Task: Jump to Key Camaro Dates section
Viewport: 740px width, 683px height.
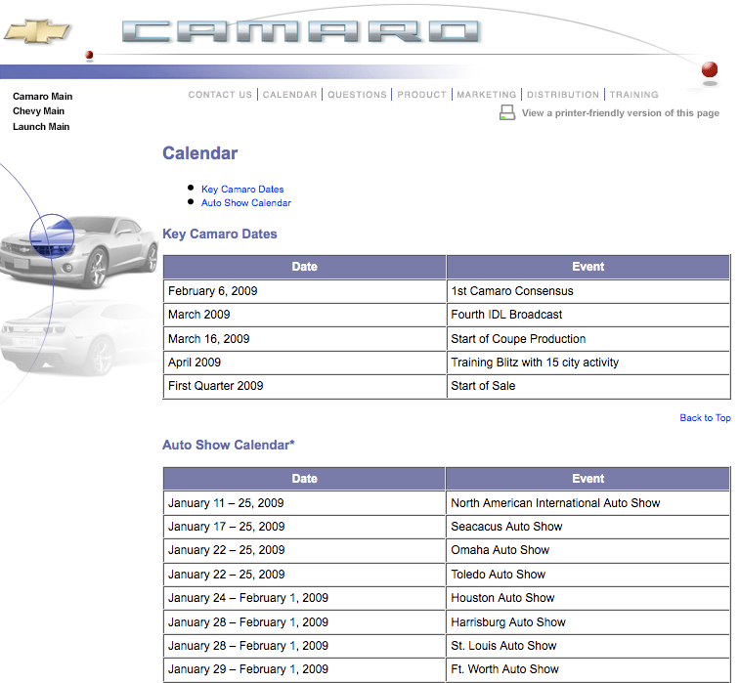Action: 242,190
